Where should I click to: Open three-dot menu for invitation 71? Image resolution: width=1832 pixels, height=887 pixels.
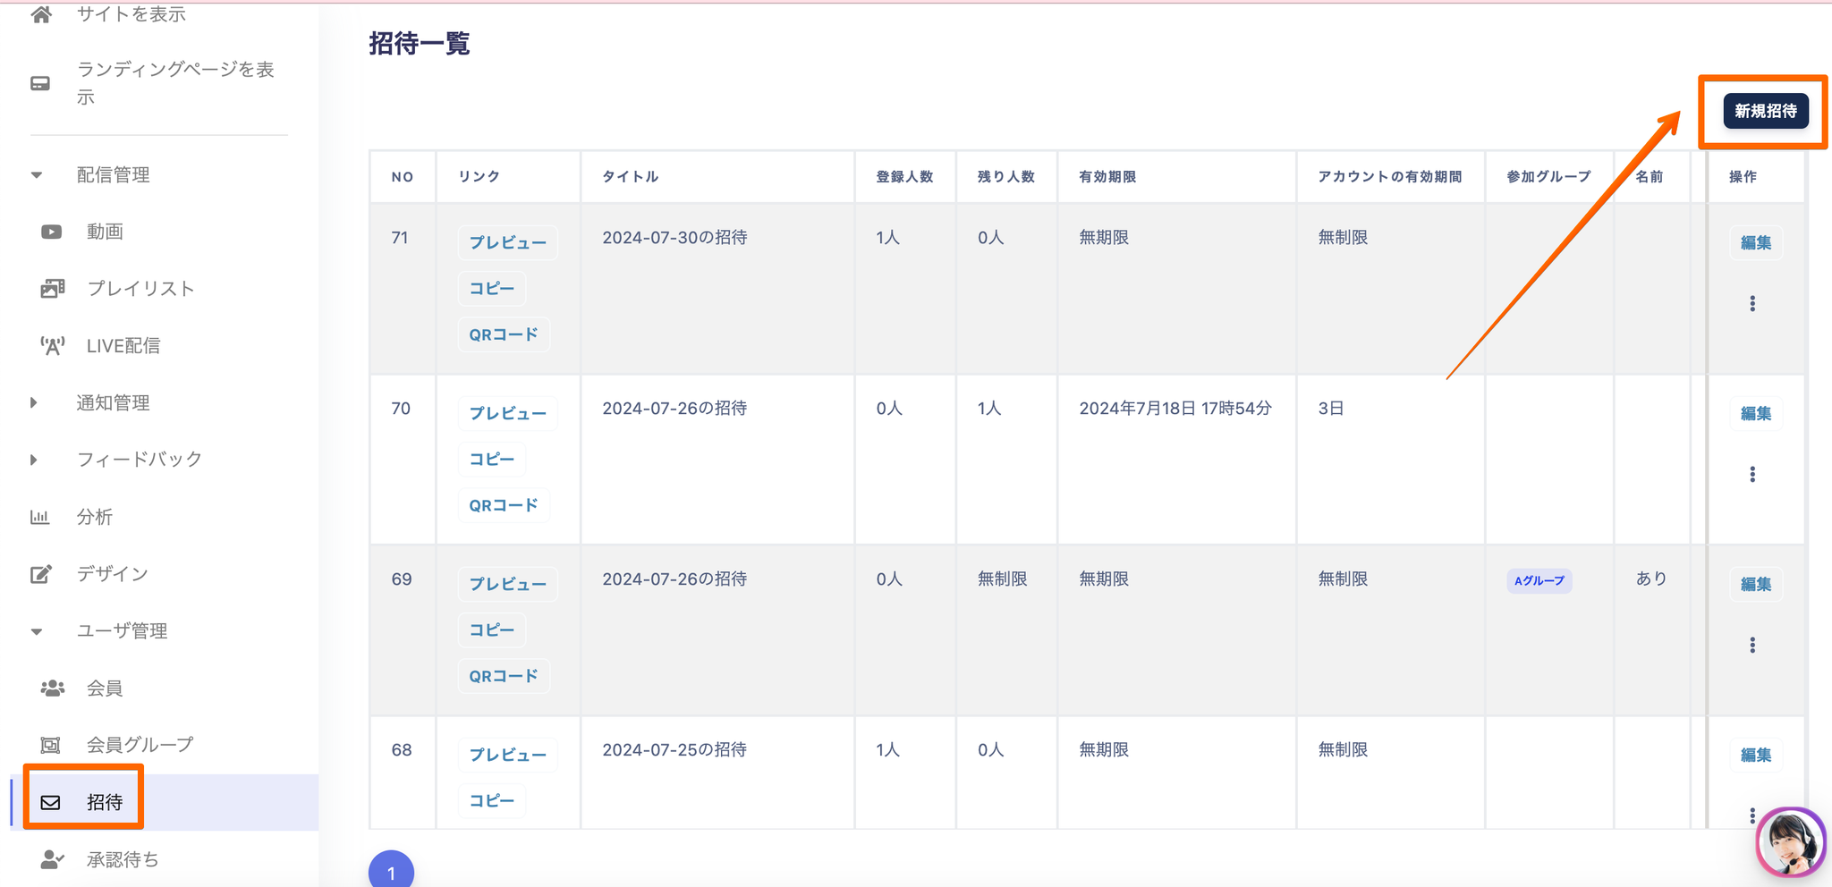pos(1752,304)
